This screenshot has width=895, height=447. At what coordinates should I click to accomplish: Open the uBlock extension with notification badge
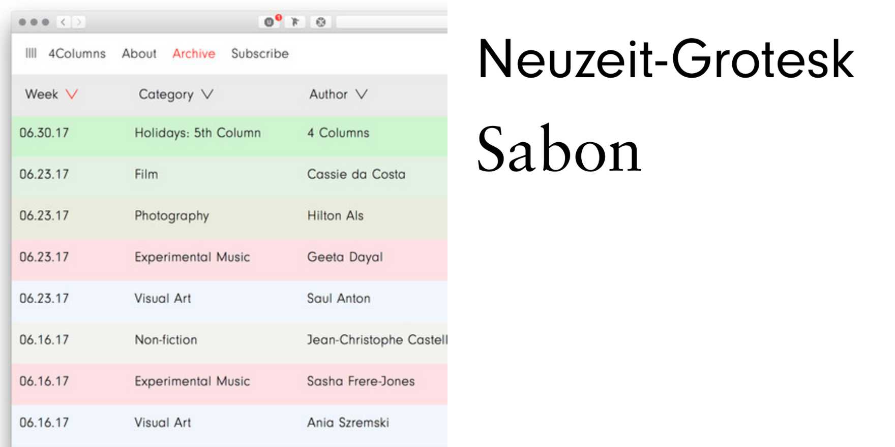[x=268, y=22]
